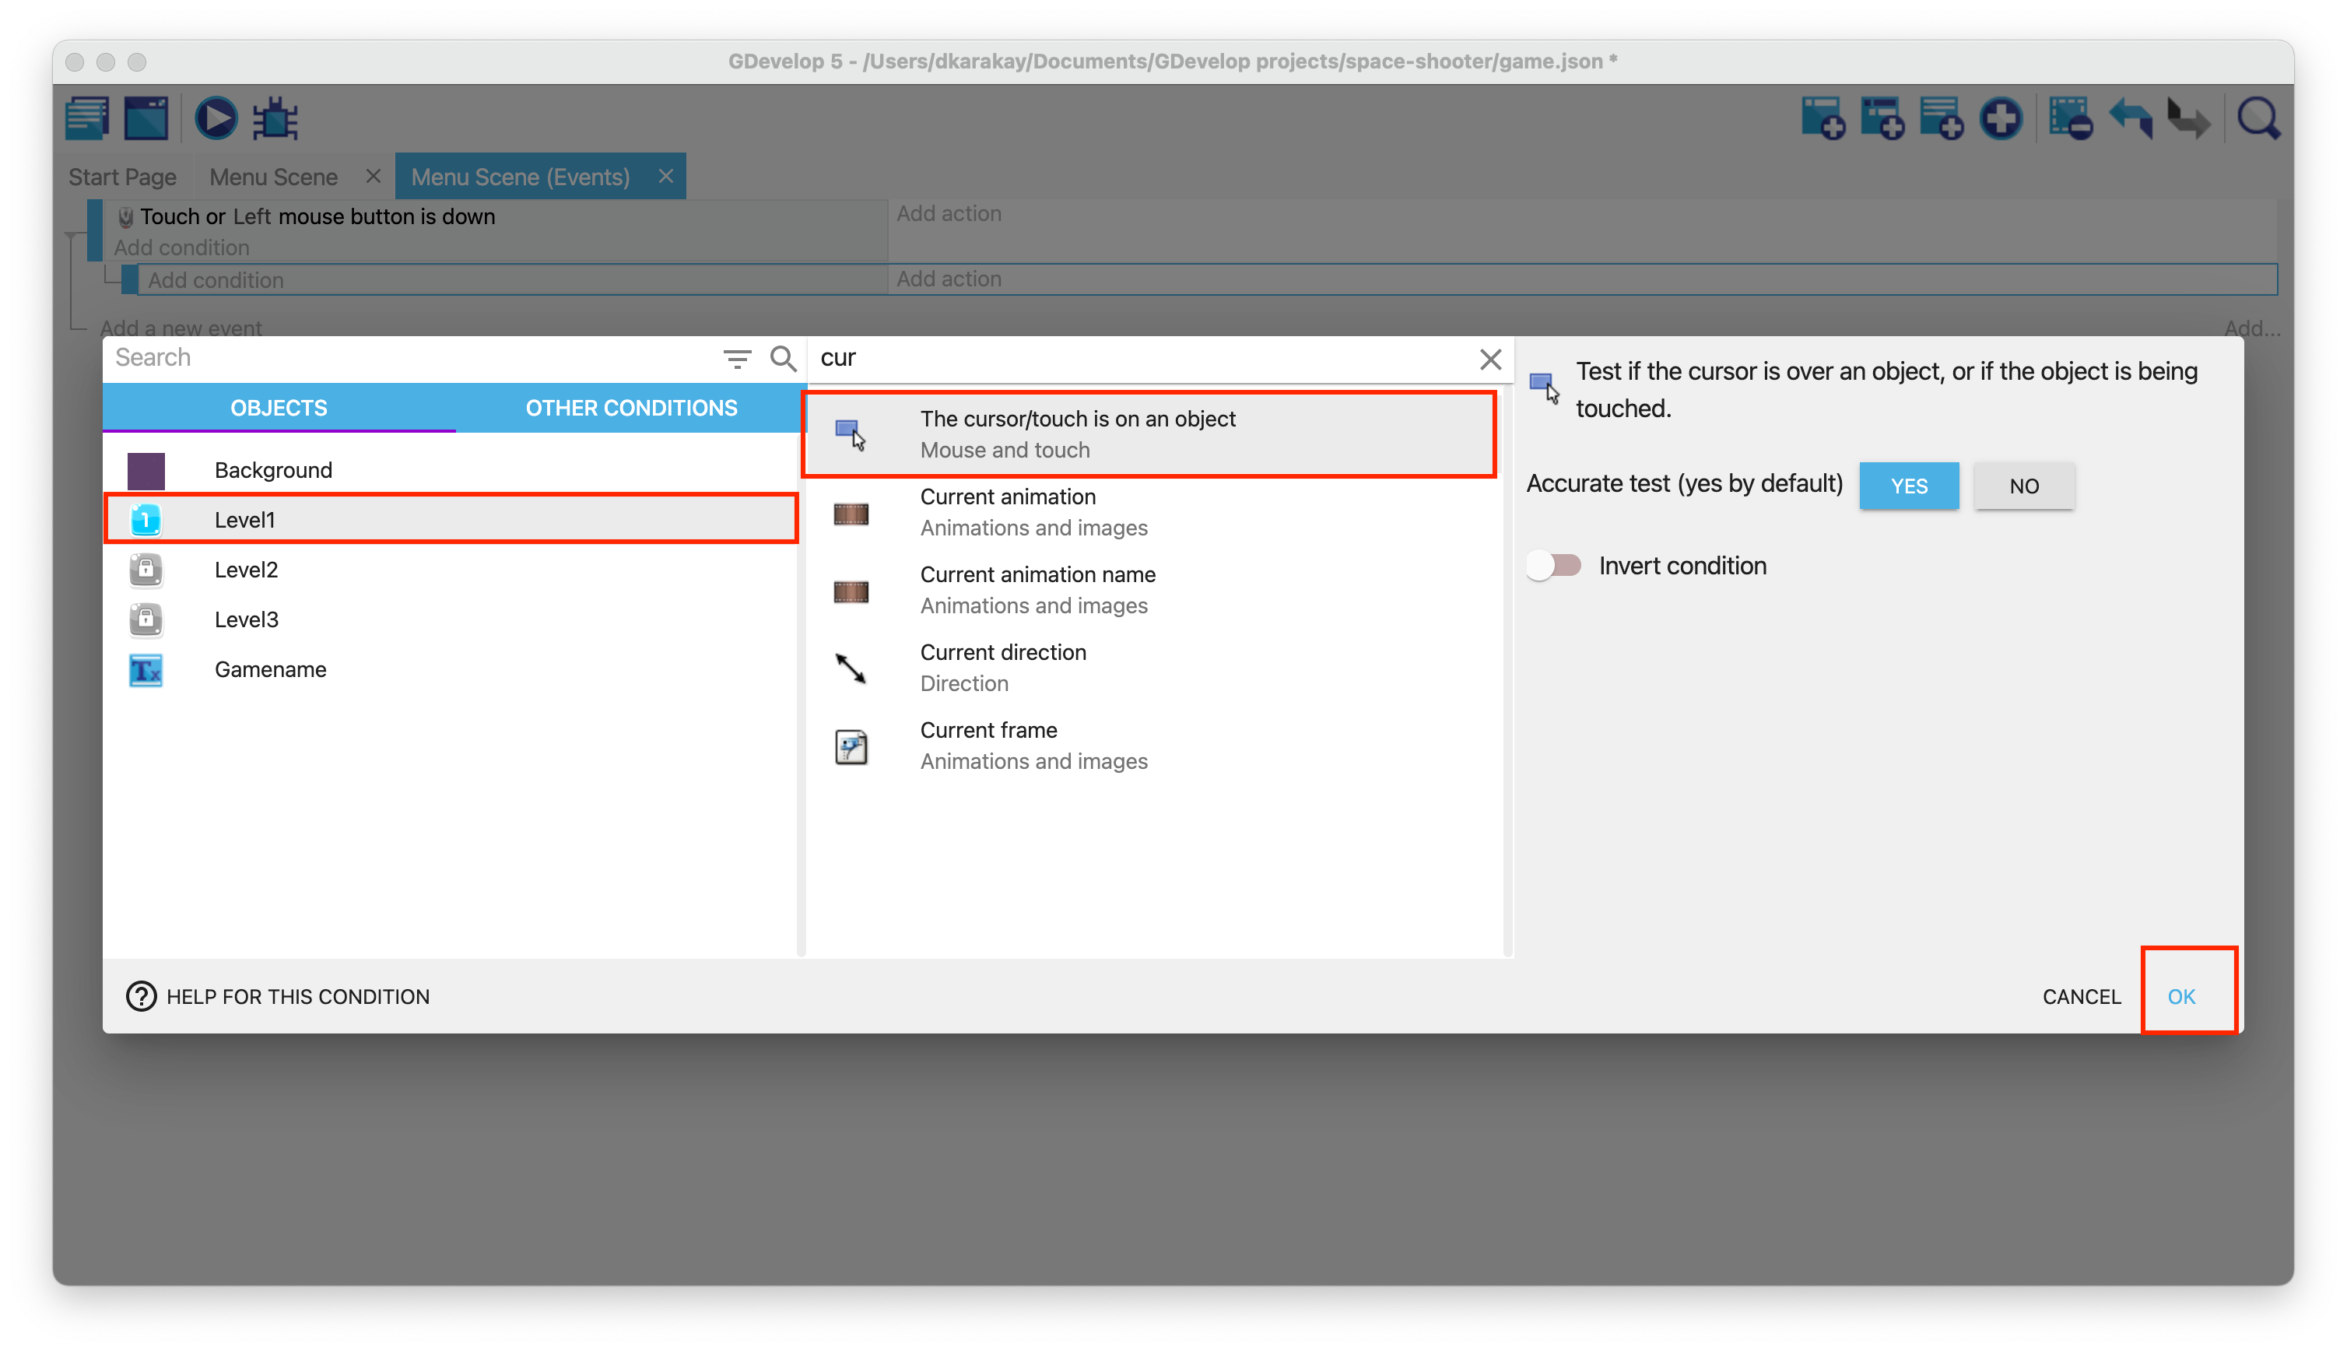Toggle the Invert condition switch
This screenshot has width=2347, height=1351.
coord(1556,565)
